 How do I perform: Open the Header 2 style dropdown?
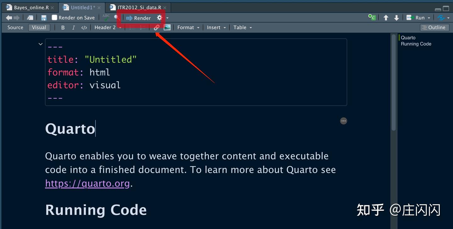(x=108, y=28)
